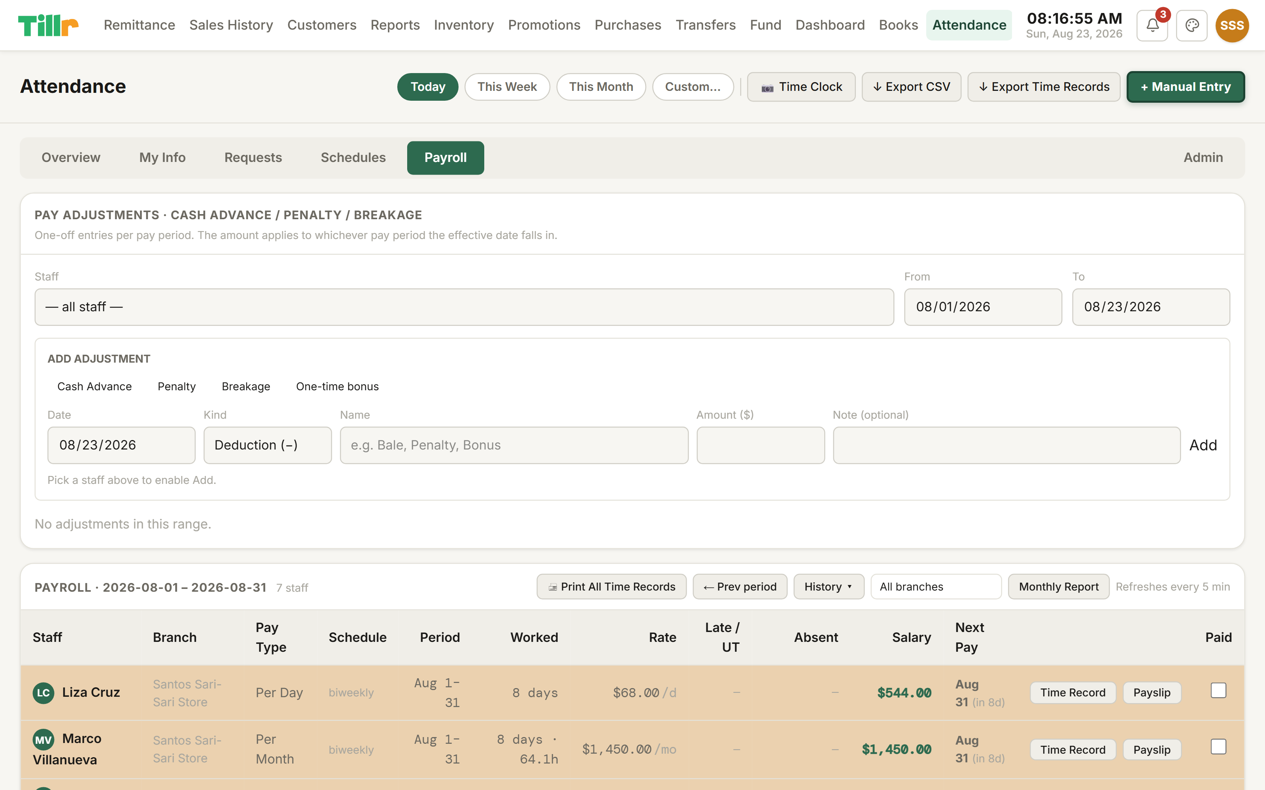Open the Monthly Report
1265x790 pixels.
click(1059, 587)
